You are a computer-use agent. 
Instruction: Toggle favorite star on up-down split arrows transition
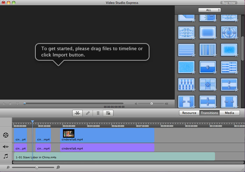point(236,90)
